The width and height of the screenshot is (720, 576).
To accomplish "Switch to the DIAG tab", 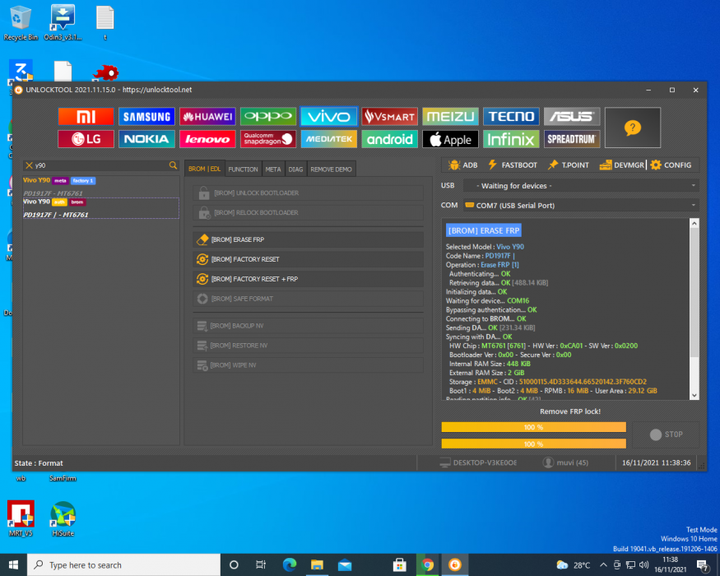I will pyautogui.click(x=295, y=169).
